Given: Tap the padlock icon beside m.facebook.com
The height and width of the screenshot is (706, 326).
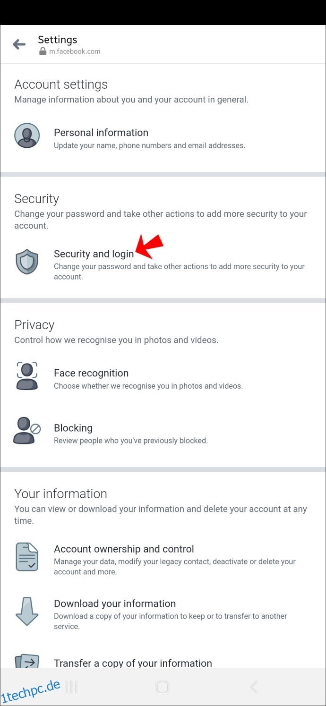Looking at the screenshot, I should pos(43,51).
